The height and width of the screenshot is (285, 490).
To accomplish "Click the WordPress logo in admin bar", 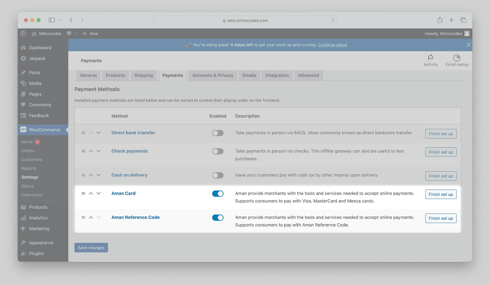I will tap(23, 33).
